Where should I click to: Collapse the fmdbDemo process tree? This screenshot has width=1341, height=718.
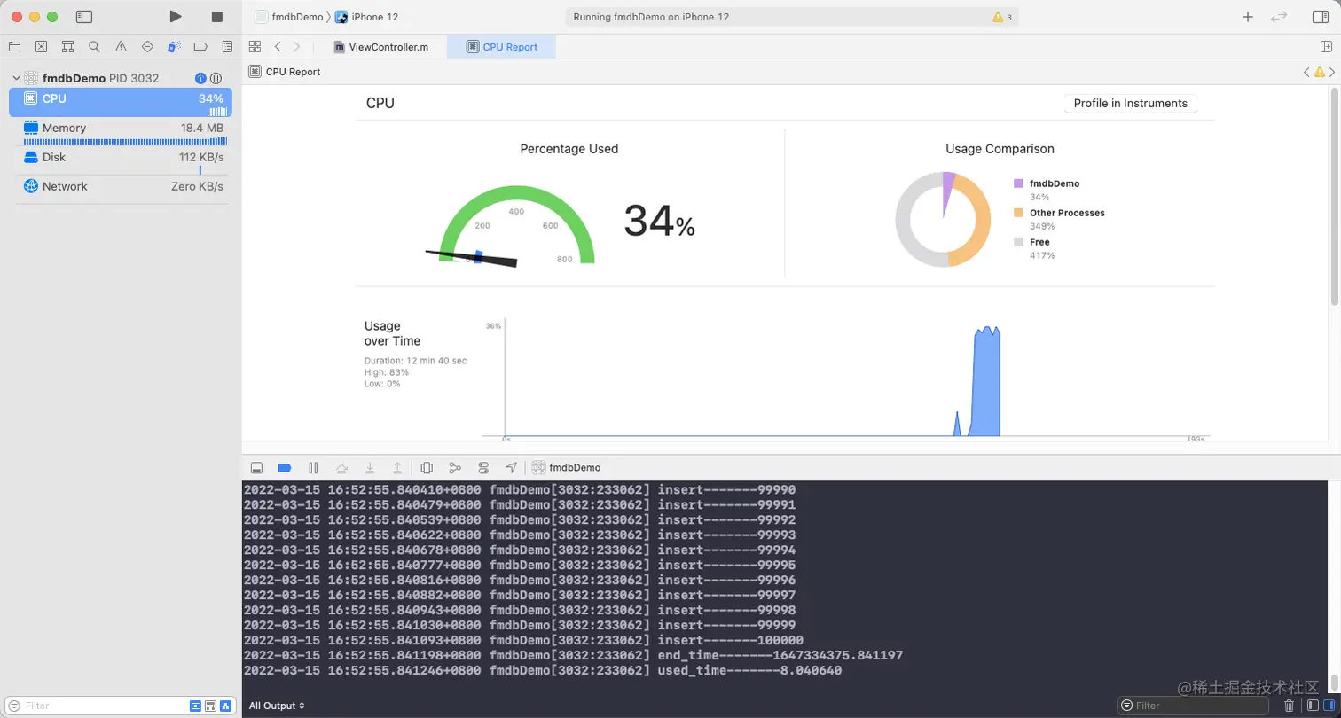(x=16, y=78)
